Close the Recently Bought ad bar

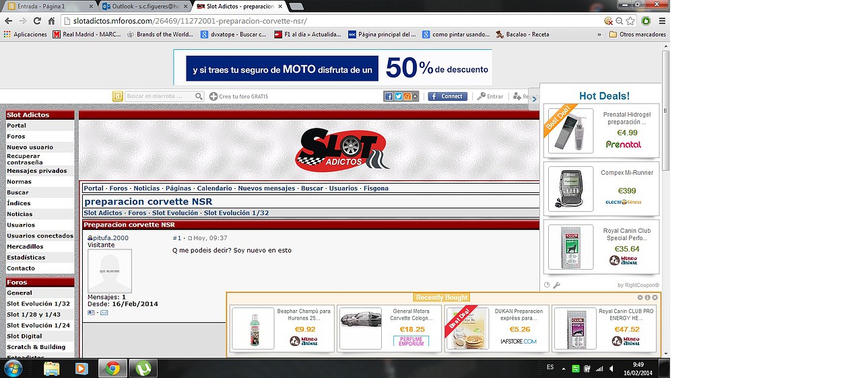(x=655, y=297)
